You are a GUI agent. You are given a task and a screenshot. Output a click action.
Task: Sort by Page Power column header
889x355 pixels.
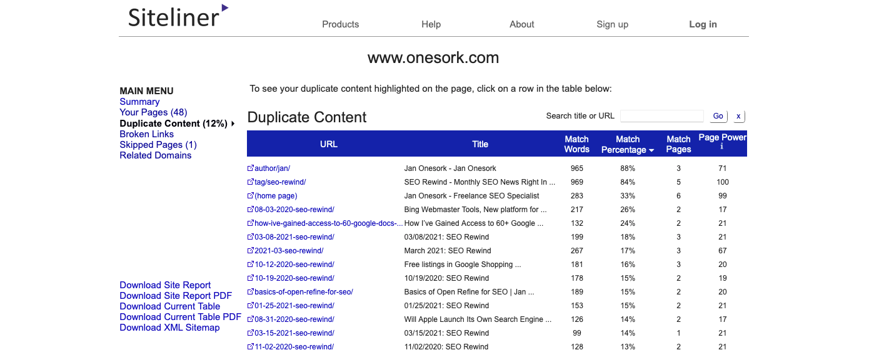pos(723,137)
